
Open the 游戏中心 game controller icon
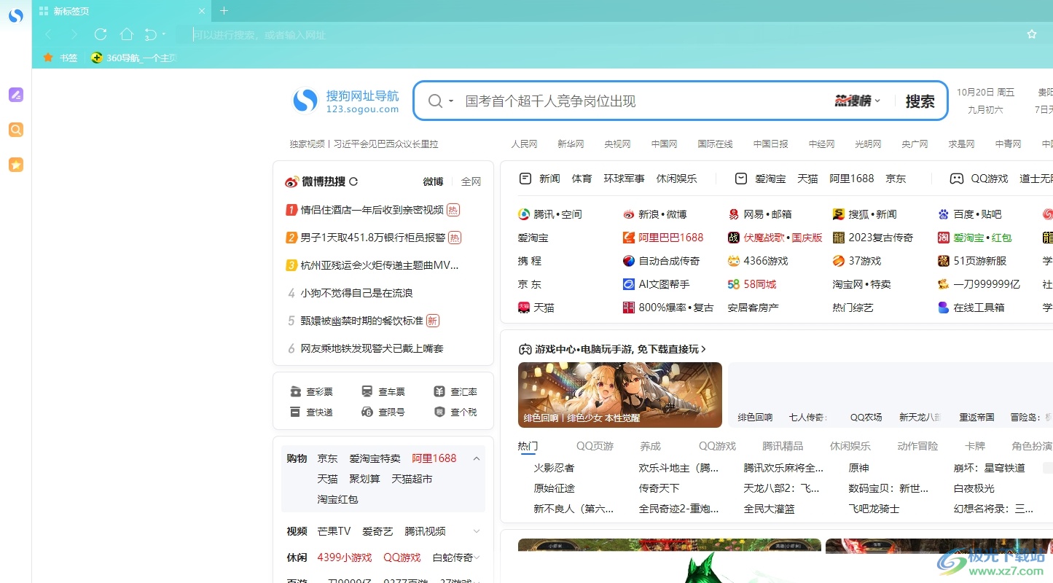click(x=525, y=349)
